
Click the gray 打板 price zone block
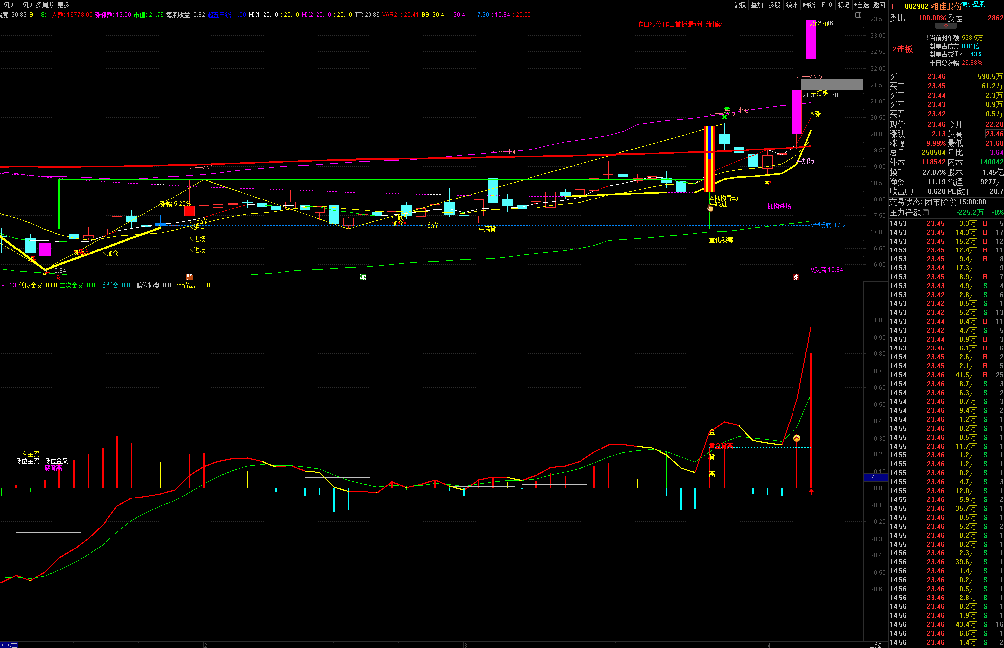tap(832, 85)
